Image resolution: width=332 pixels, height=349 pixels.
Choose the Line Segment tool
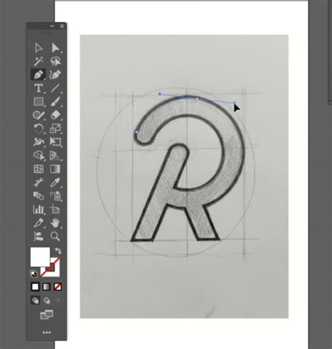tap(55, 88)
